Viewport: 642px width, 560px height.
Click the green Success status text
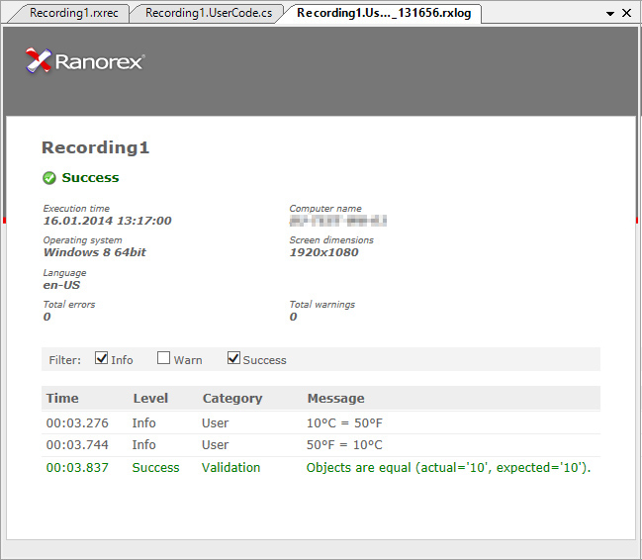[90, 178]
